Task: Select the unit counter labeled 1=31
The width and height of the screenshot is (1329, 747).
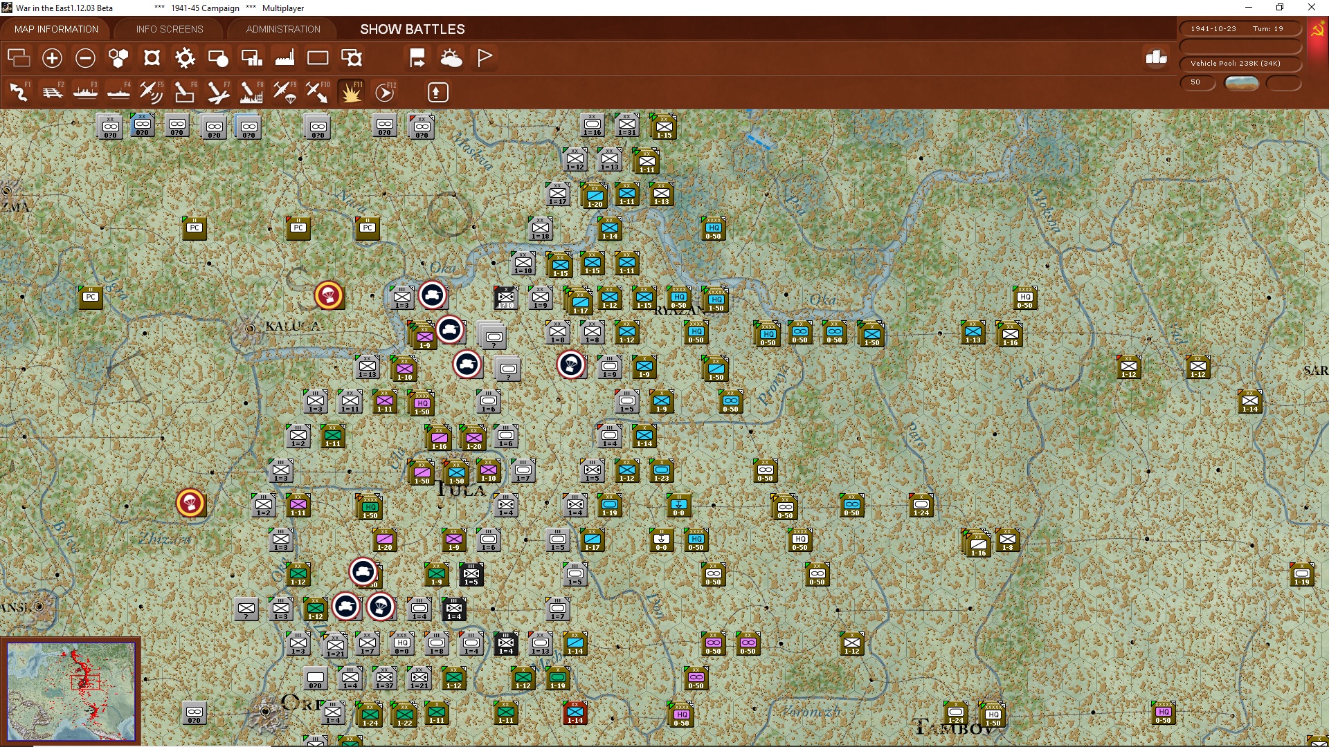Action: [627, 126]
